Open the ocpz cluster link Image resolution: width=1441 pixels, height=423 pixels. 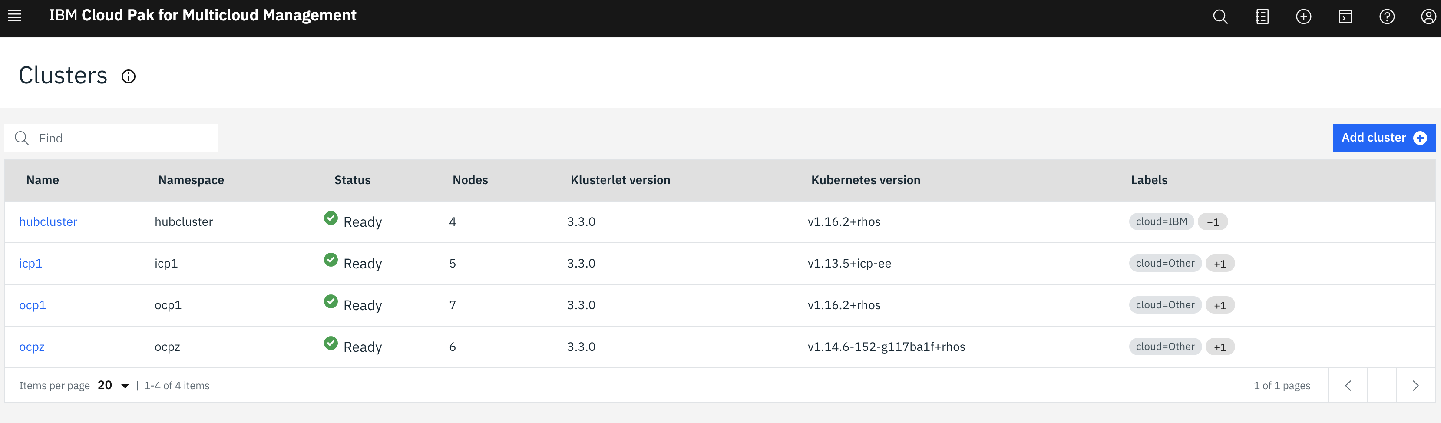pyautogui.click(x=32, y=347)
